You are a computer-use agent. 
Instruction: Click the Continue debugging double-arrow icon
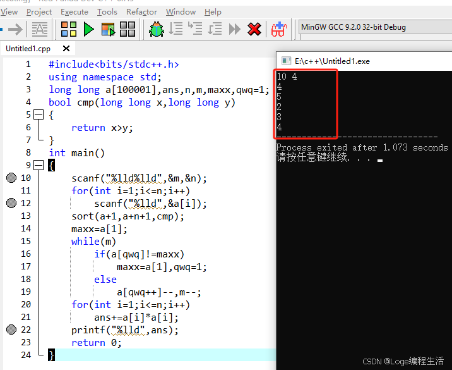click(235, 29)
